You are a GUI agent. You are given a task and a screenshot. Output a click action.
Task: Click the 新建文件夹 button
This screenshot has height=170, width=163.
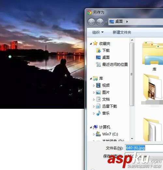click(x=122, y=32)
